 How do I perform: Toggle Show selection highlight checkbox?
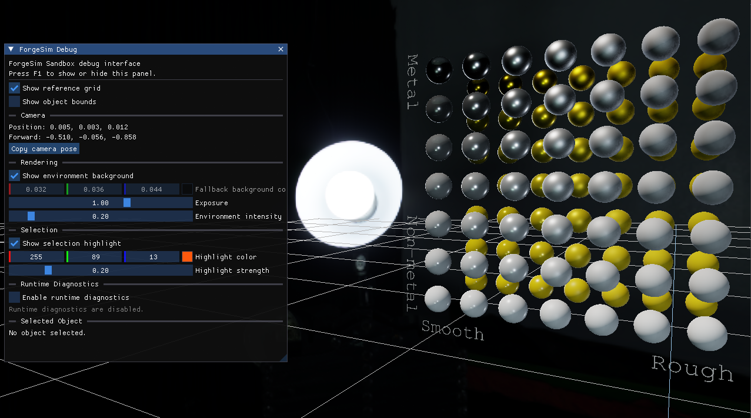click(15, 243)
